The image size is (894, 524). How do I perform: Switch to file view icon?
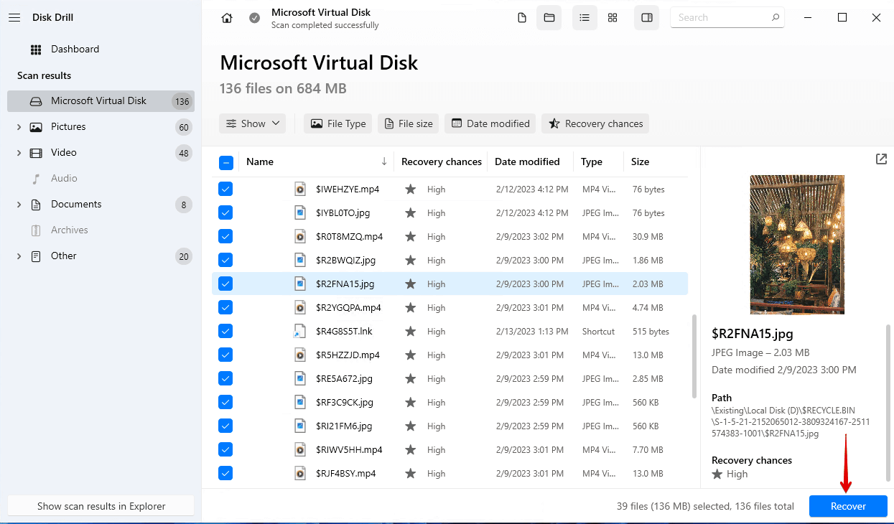pyautogui.click(x=522, y=18)
